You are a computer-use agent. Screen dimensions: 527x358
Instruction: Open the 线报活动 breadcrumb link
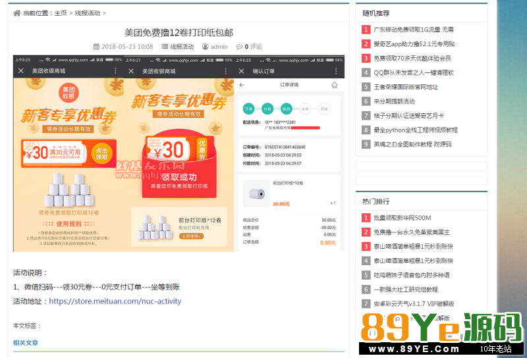pyautogui.click(x=88, y=13)
